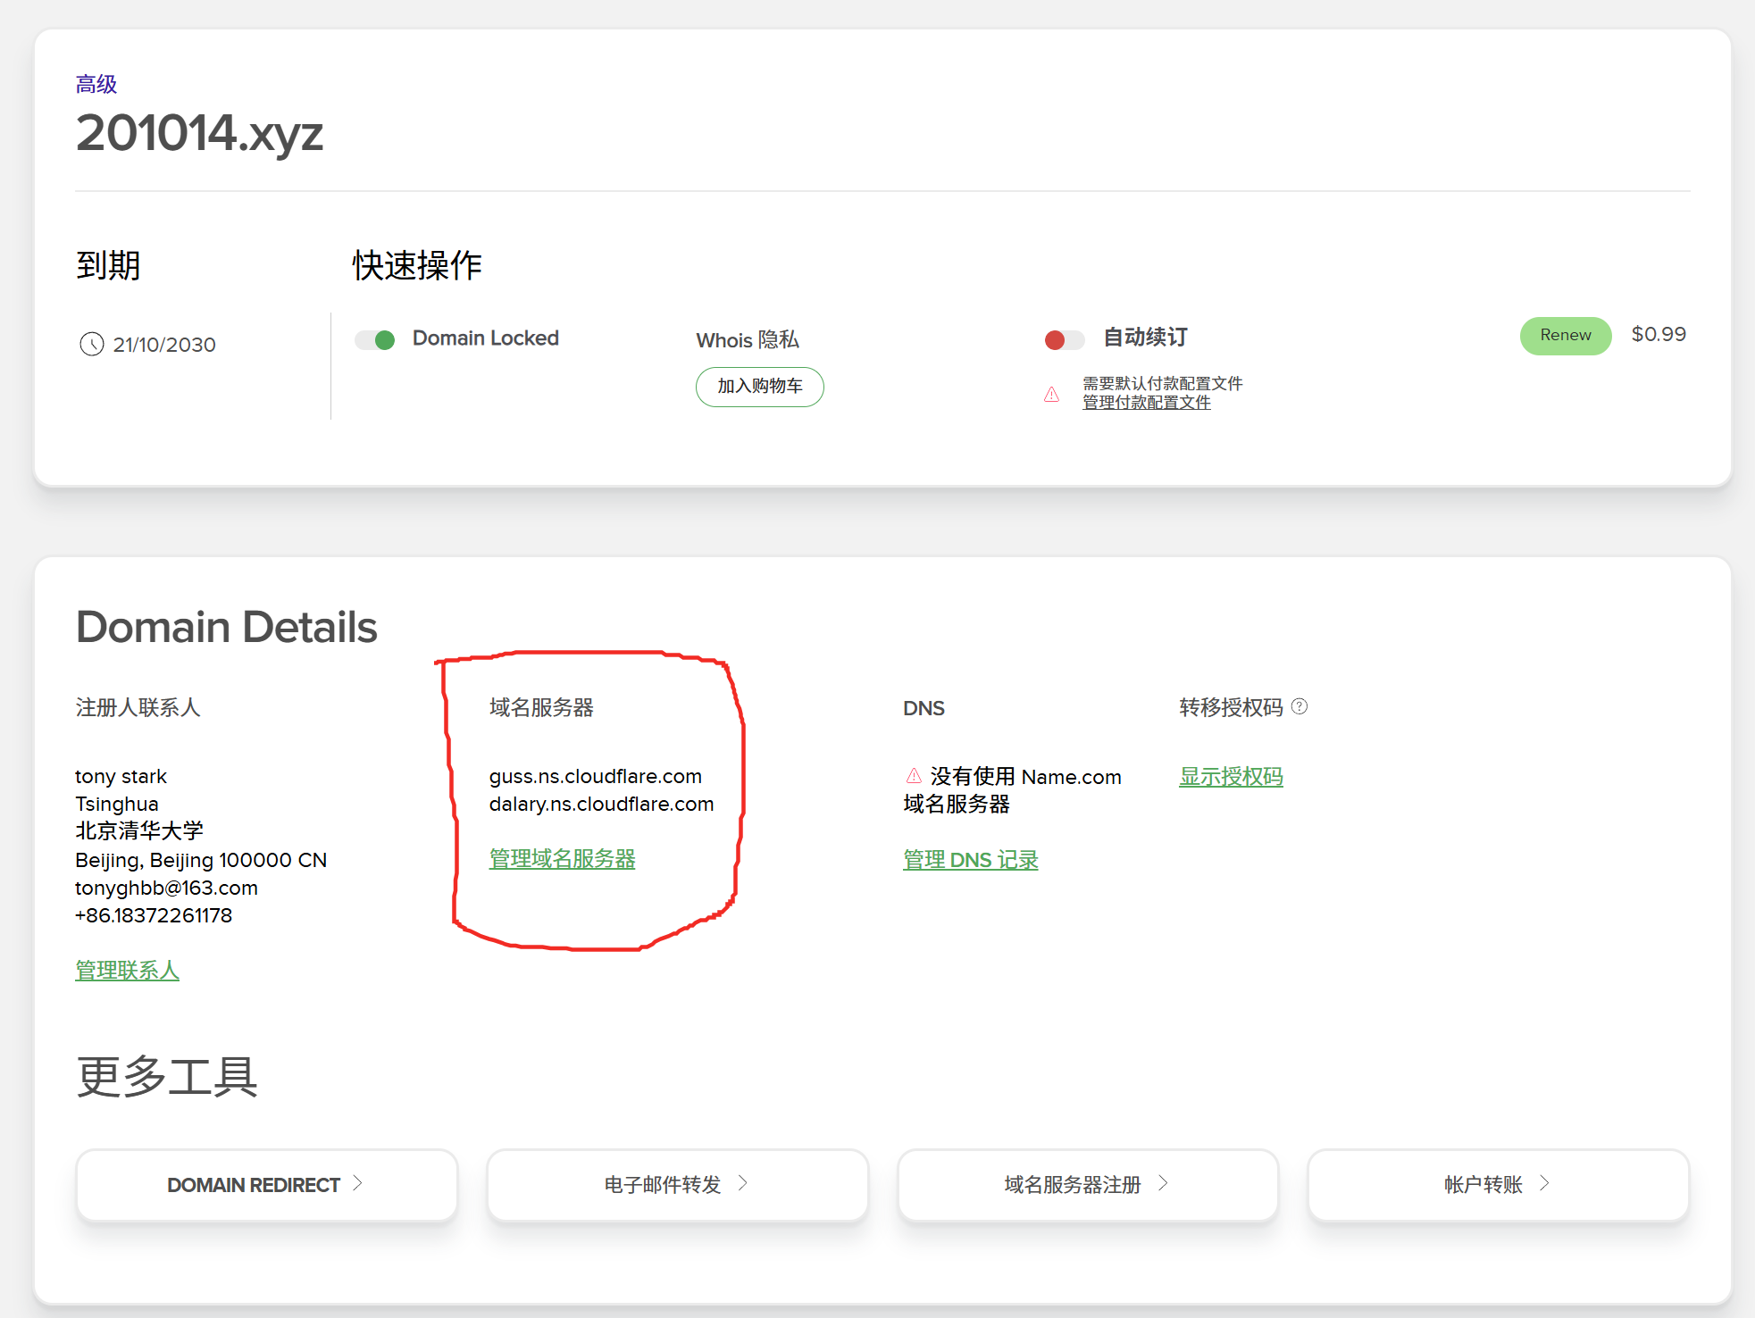
Task: Click the chevron on 帐户转账 card
Action: coord(1544,1183)
